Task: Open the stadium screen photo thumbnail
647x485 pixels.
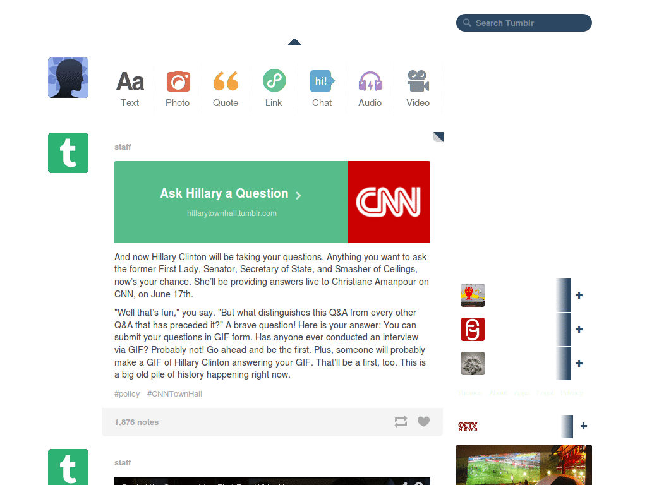Action: 524,465
